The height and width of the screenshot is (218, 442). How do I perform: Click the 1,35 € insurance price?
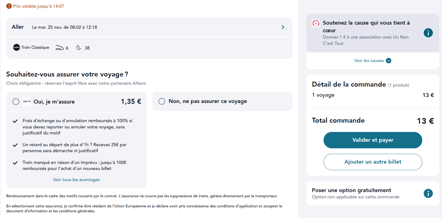[131, 102]
